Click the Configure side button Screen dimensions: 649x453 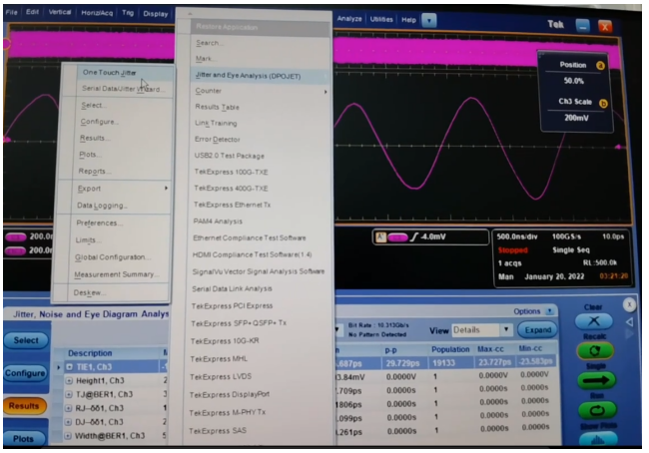(x=25, y=373)
